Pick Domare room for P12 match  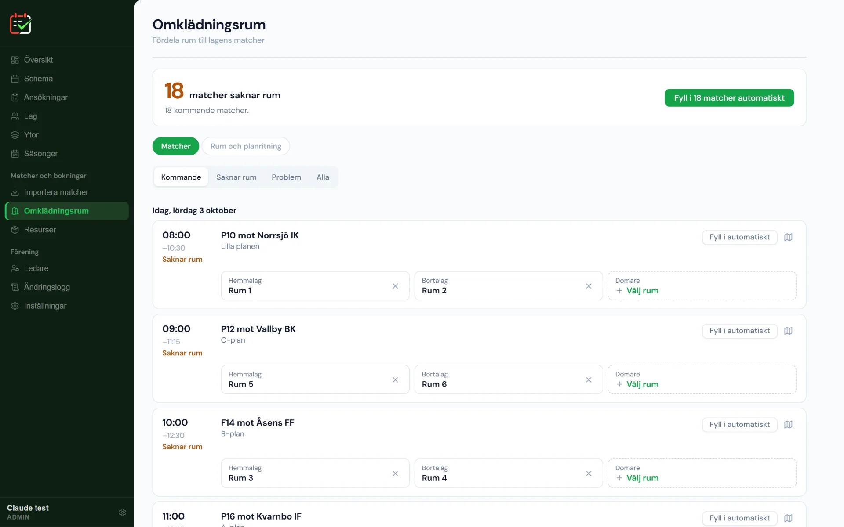[702, 379]
